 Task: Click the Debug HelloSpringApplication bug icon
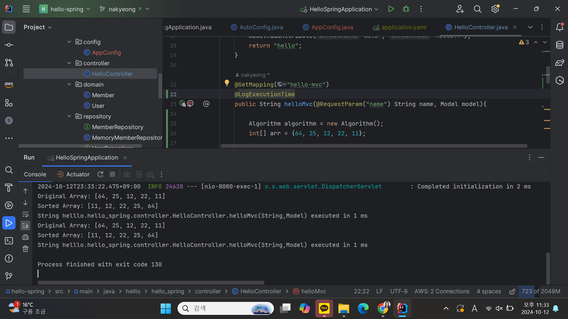[406, 9]
